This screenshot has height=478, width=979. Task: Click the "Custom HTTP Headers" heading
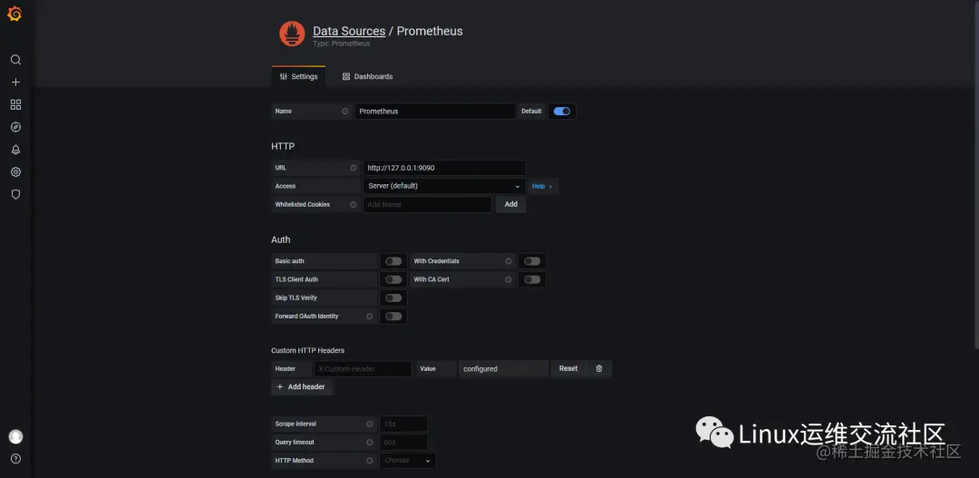[x=308, y=350]
